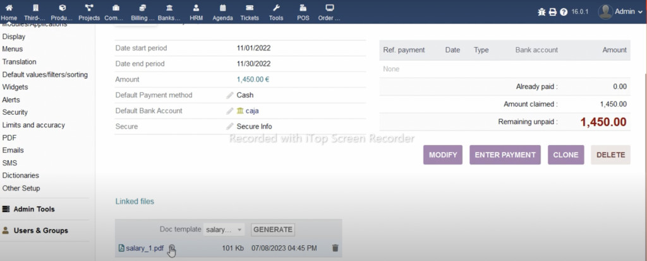Open the Home menu icon
The image size is (647, 261).
point(9,8)
